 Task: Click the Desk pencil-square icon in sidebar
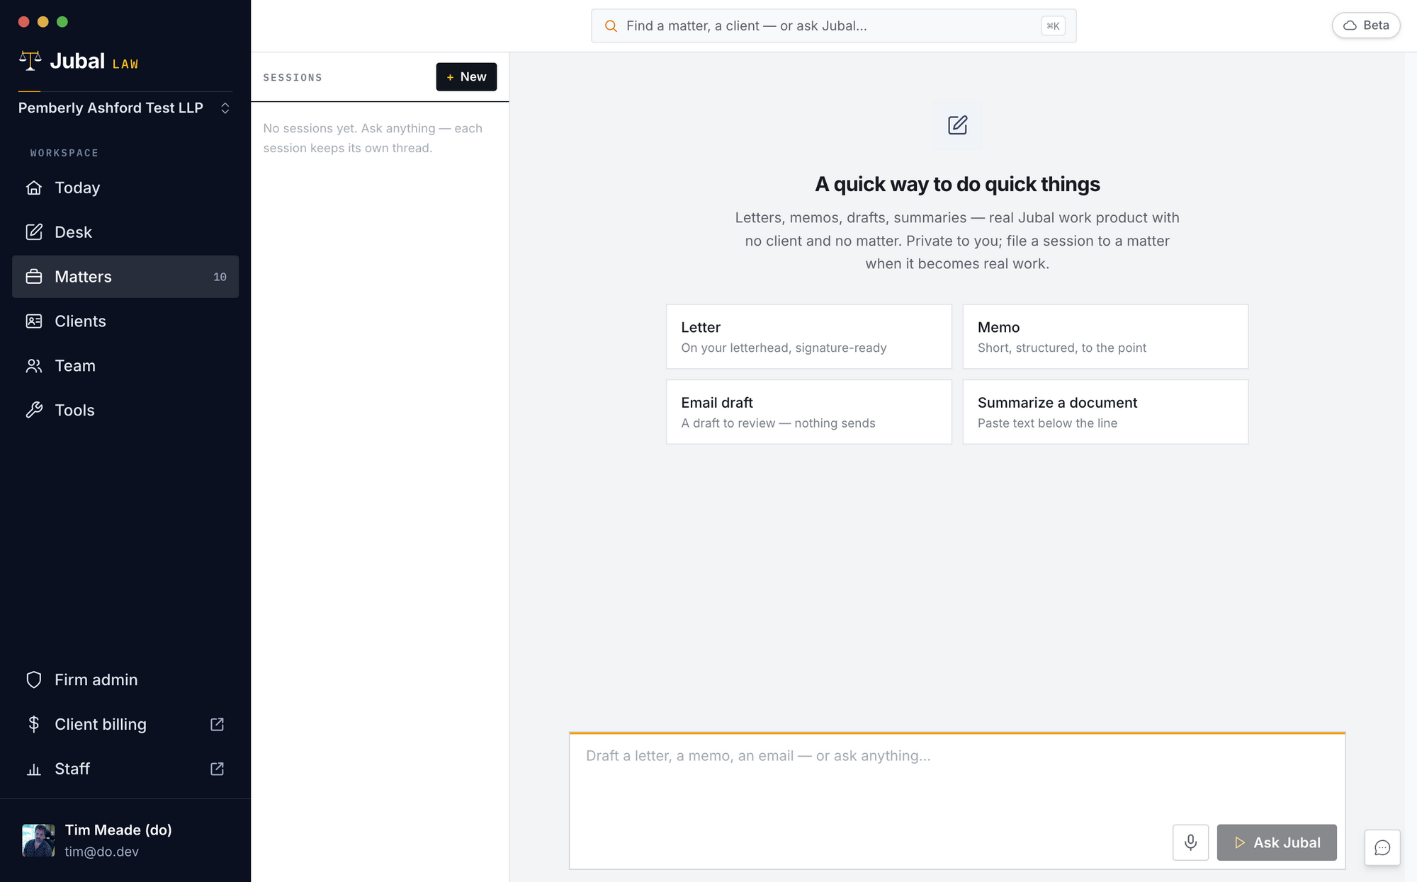tap(34, 232)
